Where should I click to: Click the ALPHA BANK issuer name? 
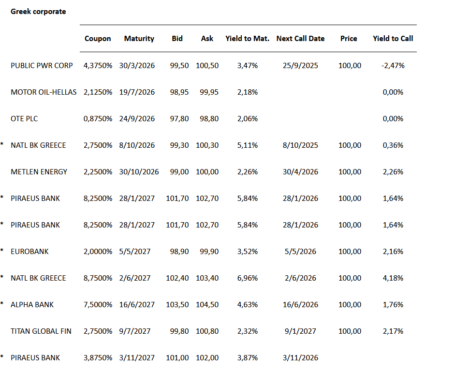32,305
